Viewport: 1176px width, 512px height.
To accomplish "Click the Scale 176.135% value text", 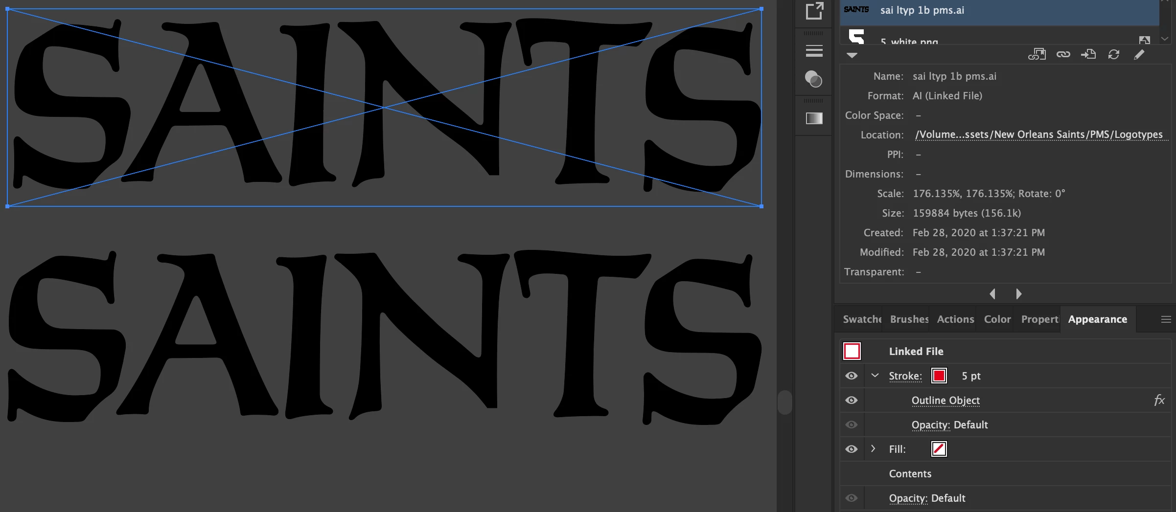I will coord(989,194).
